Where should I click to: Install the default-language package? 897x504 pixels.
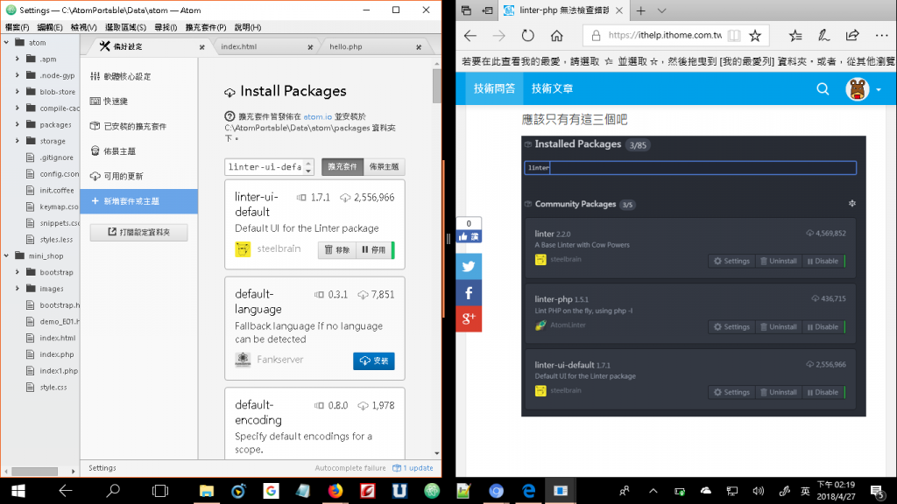373,361
